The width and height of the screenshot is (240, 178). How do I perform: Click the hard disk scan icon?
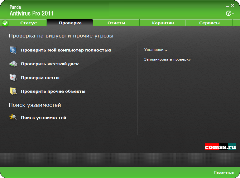(x=13, y=64)
